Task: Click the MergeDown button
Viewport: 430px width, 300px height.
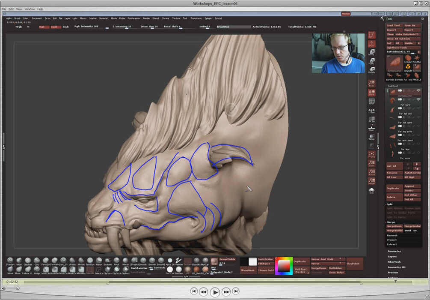Action: [x=394, y=226]
